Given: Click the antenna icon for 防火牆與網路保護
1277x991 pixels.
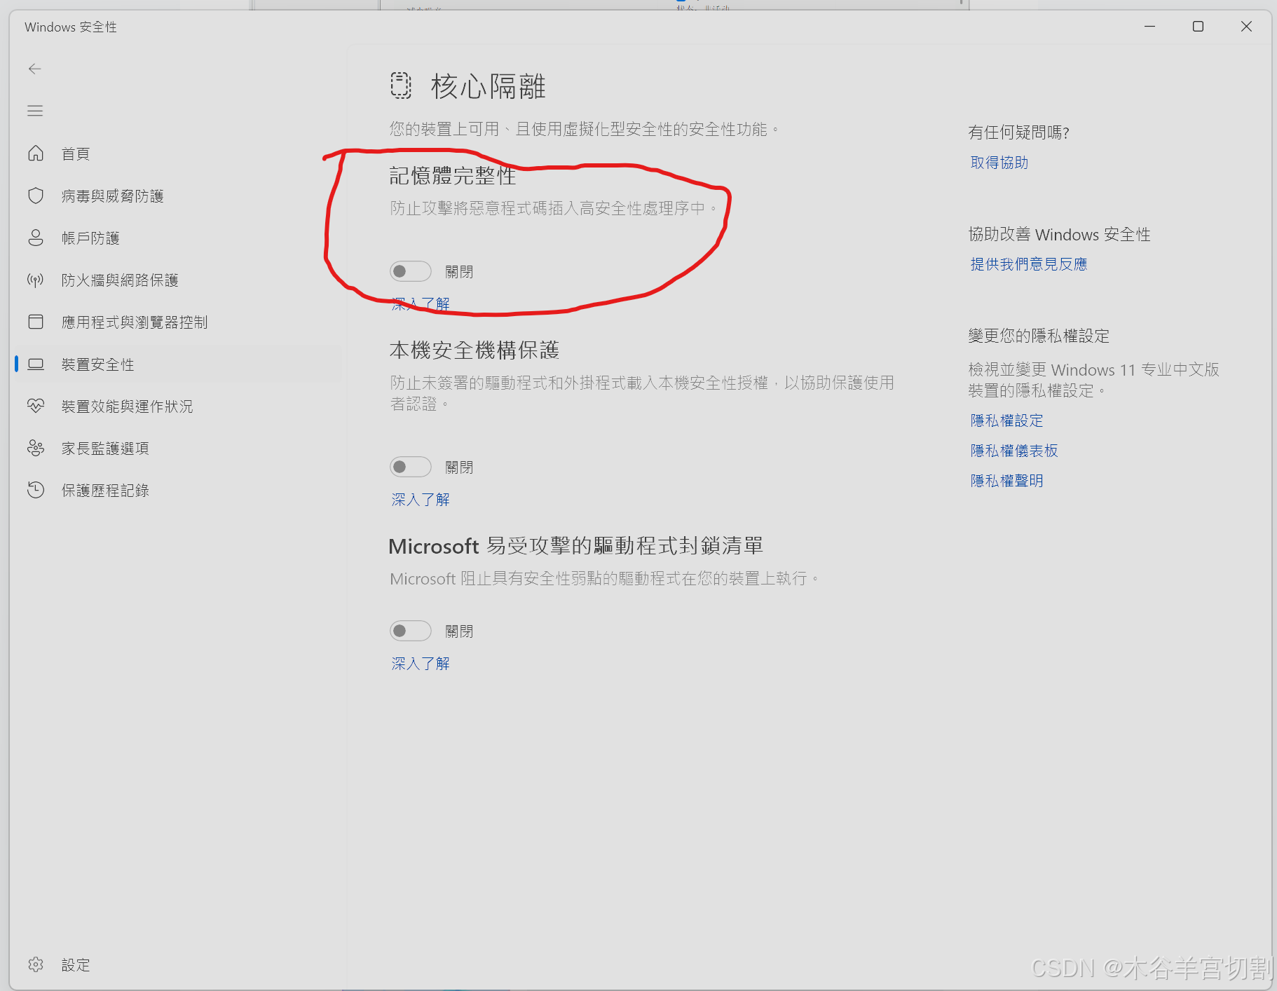Looking at the screenshot, I should [x=36, y=280].
